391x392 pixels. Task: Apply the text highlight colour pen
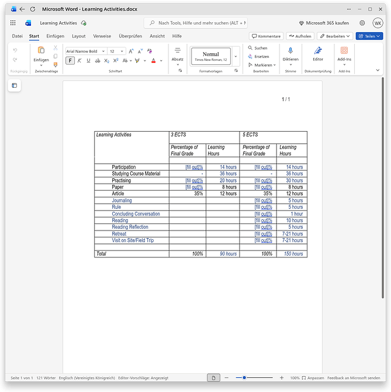pos(137,60)
